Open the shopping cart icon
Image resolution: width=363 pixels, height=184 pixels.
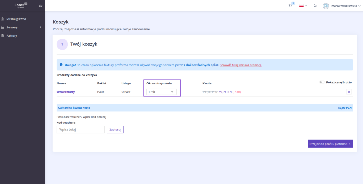(x=291, y=6)
